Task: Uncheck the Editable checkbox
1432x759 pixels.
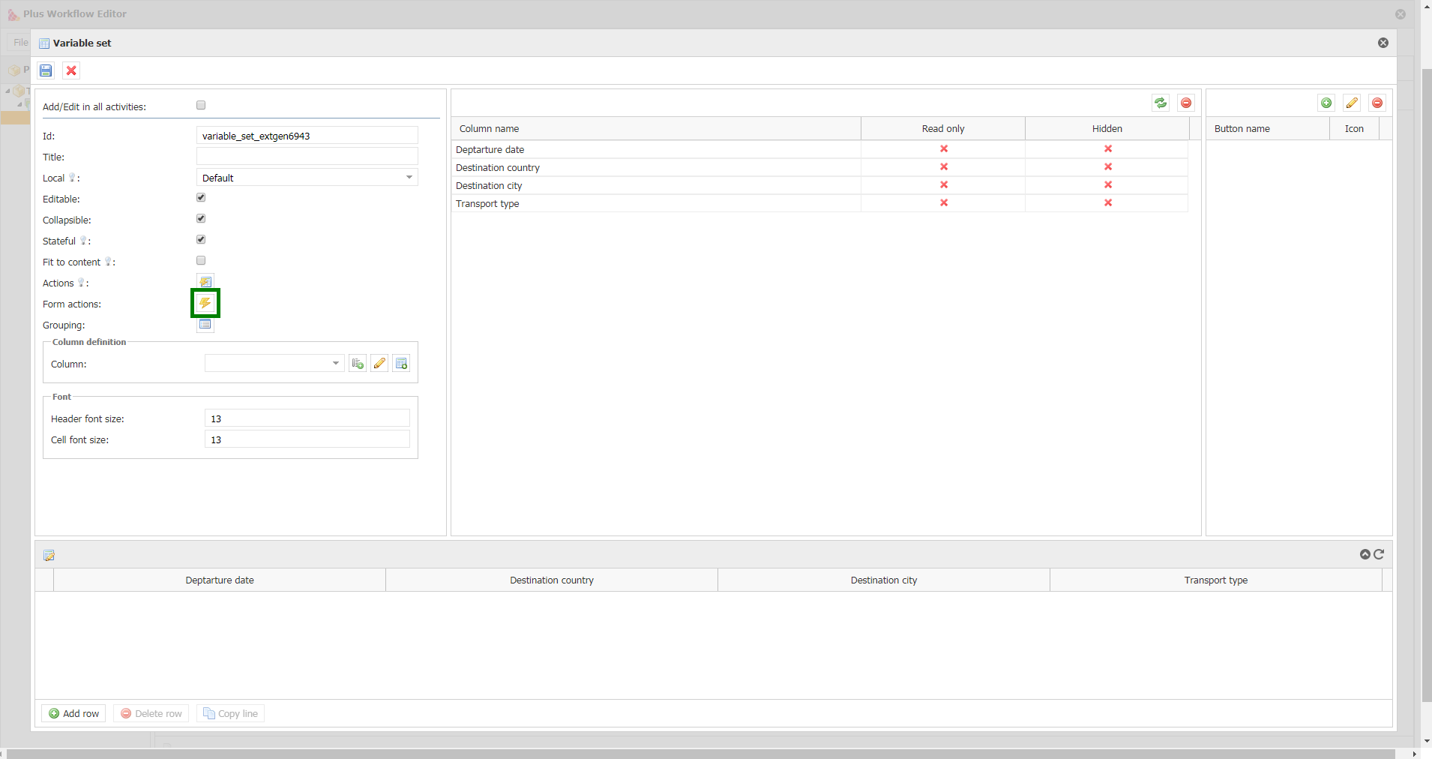Action: [201, 198]
